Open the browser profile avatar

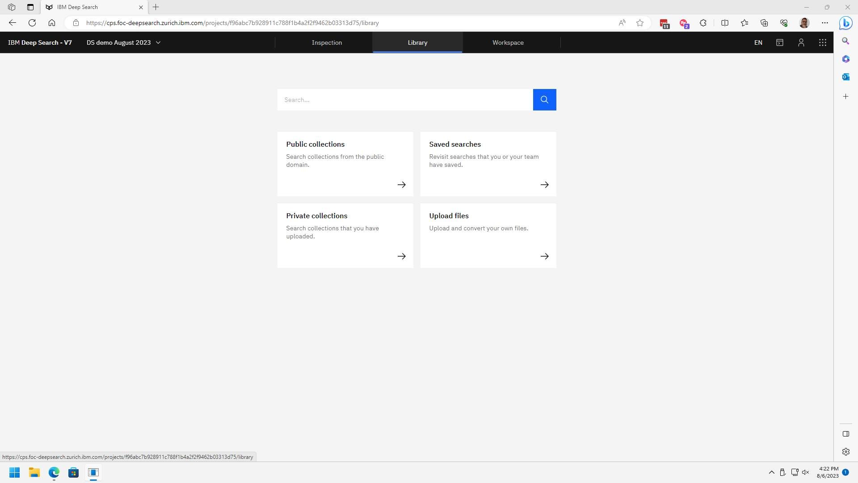(x=804, y=23)
